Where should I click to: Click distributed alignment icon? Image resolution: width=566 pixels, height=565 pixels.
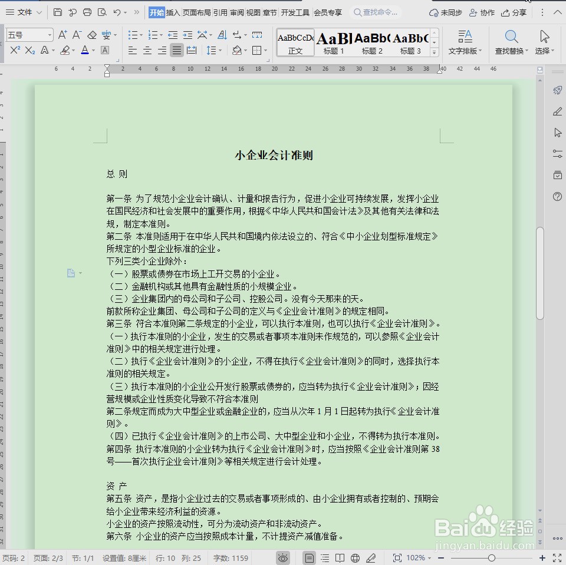(x=192, y=50)
